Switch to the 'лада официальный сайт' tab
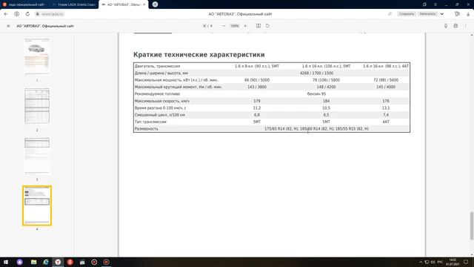 click(24, 4)
